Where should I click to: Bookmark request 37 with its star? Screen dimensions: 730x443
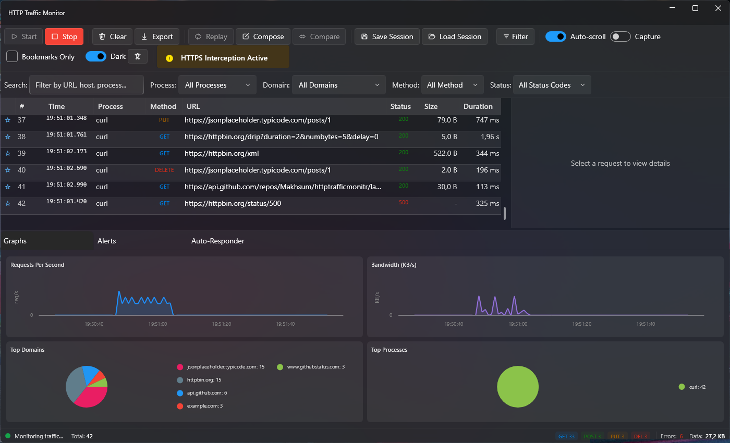point(8,120)
